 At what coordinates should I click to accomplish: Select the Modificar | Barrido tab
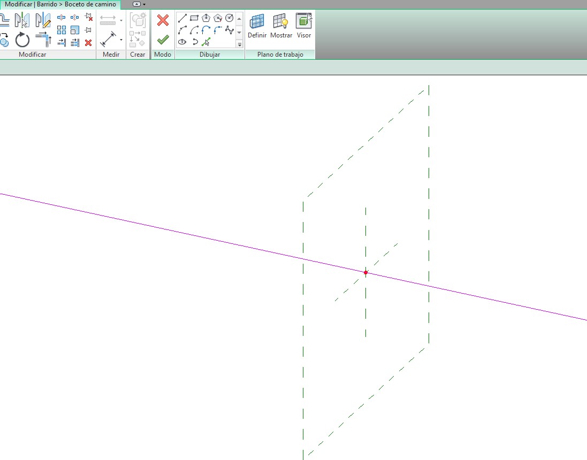pos(60,4)
